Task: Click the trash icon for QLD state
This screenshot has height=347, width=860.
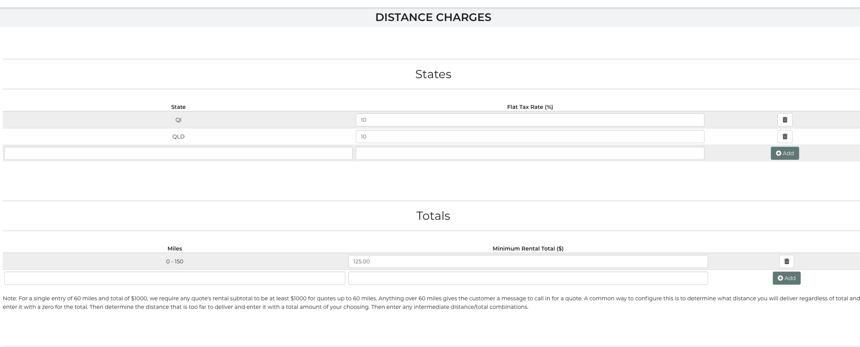Action: (x=785, y=137)
